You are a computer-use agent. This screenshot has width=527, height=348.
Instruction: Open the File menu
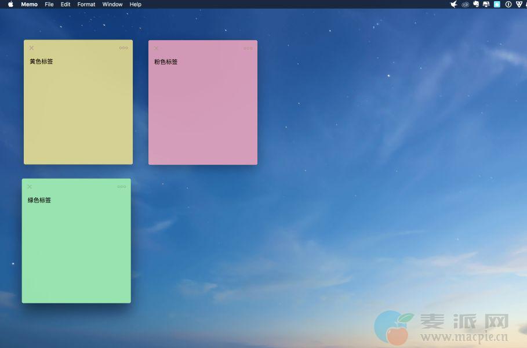pos(49,4)
